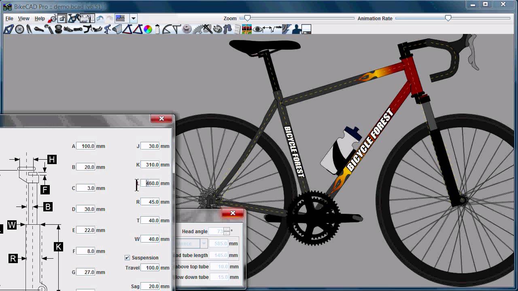Open the fork settings icon
The width and height of the screenshot is (518, 291).
[29, 29]
